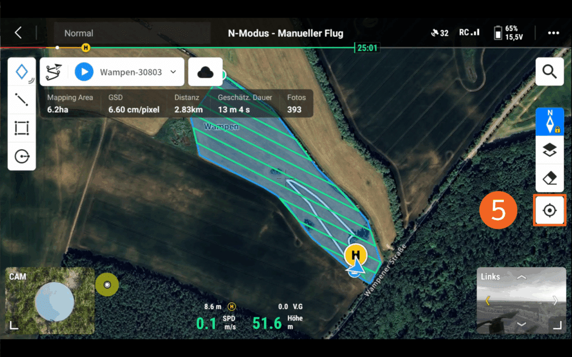Select the circle point-of-interest tool
This screenshot has width=572, height=357.
(22, 156)
